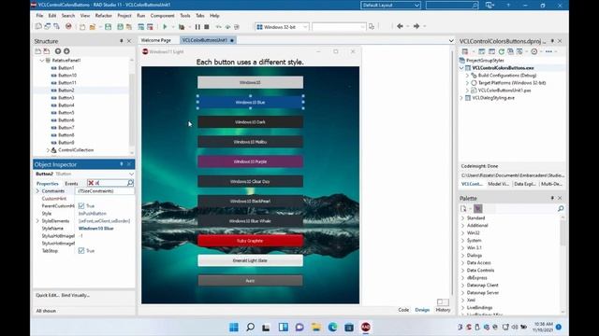Click the Palette search magnifier icon
The image size is (599, 336).
[x=561, y=208]
